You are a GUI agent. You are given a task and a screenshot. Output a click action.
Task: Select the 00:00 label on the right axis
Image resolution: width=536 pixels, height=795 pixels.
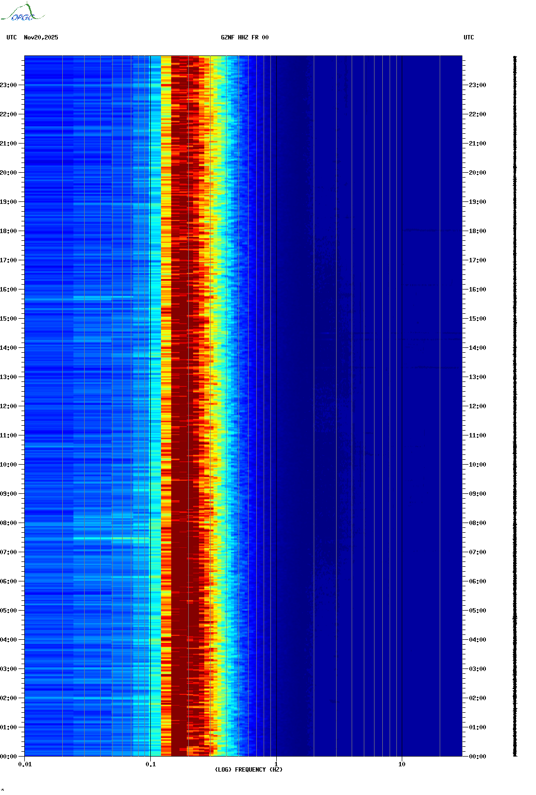coord(477,757)
